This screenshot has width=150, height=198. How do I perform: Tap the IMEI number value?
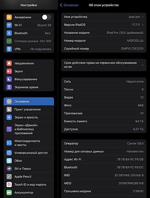point(129,175)
